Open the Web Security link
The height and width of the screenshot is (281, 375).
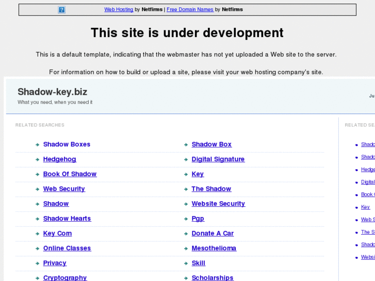(64, 189)
